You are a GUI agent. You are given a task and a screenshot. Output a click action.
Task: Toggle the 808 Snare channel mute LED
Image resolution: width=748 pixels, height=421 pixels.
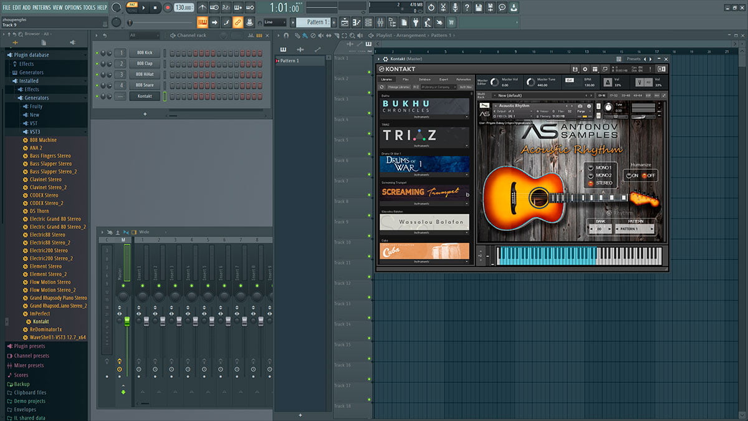(x=97, y=85)
